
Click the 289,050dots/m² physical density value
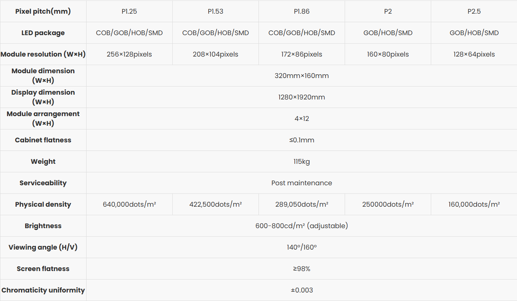[x=301, y=204]
